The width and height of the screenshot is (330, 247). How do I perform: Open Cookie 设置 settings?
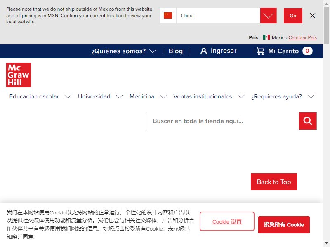pyautogui.click(x=227, y=221)
